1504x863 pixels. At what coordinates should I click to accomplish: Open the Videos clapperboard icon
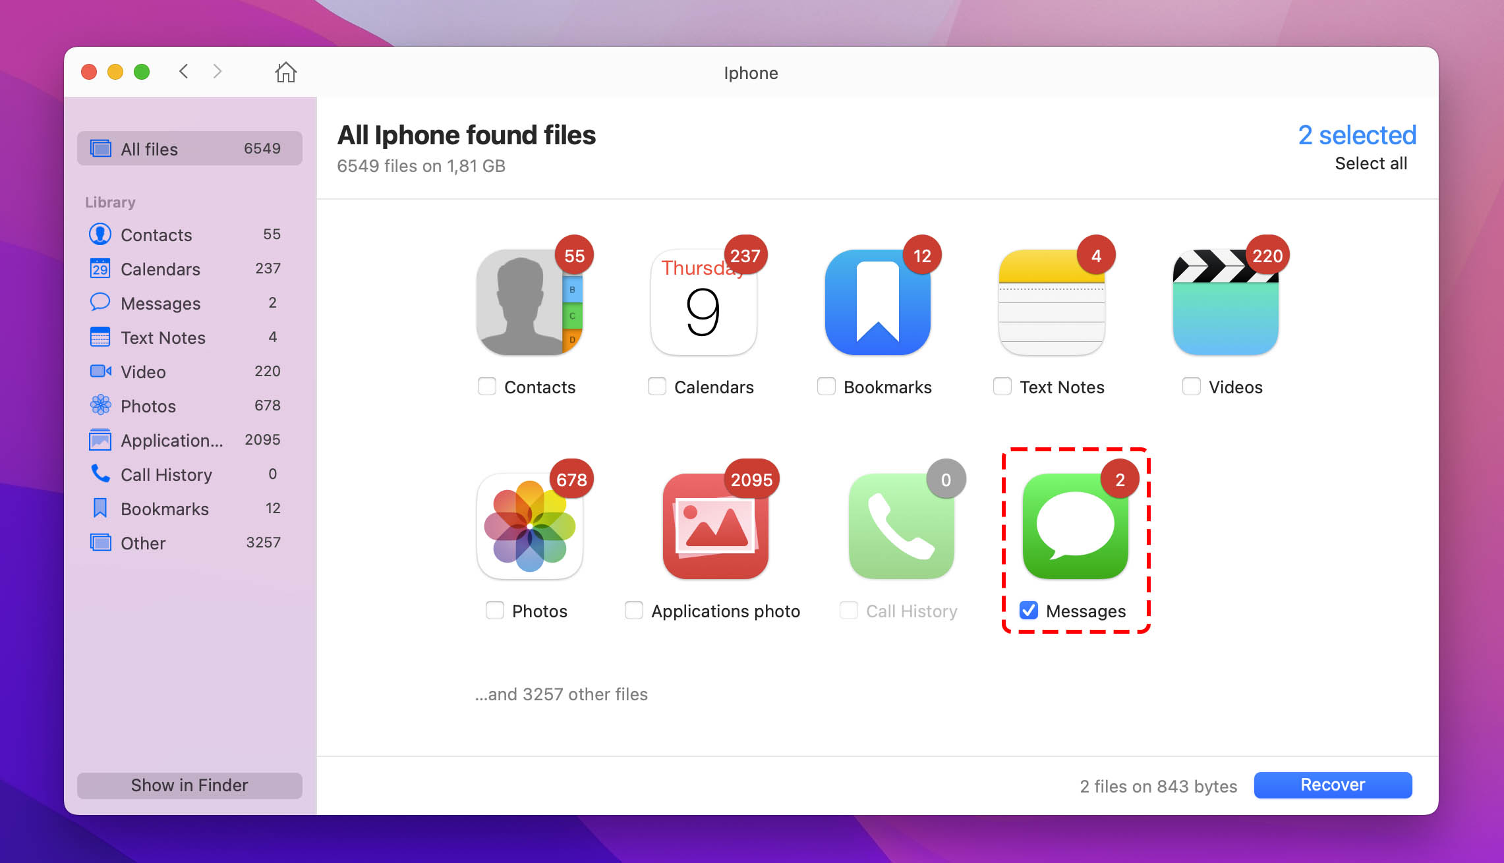click(1226, 302)
